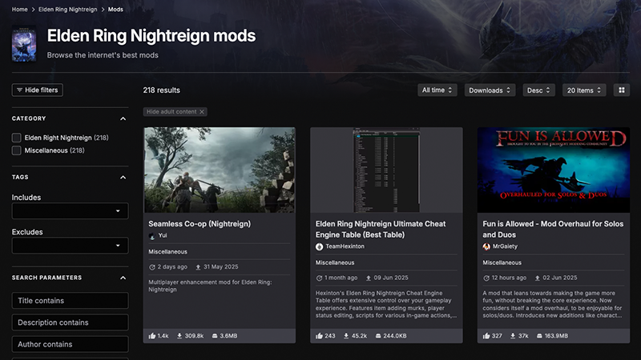The height and width of the screenshot is (360, 641).
Task: Click the file size icon on Fun is Allowed card
Action: click(x=539, y=336)
